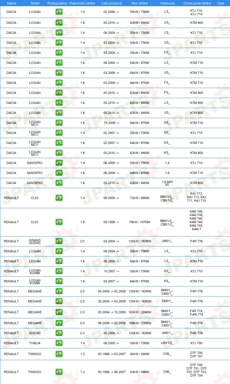Click fuel icon for Dacia Logan 1.6 05.2010 LS_
This screenshot has height=384, width=230.
[59, 103]
